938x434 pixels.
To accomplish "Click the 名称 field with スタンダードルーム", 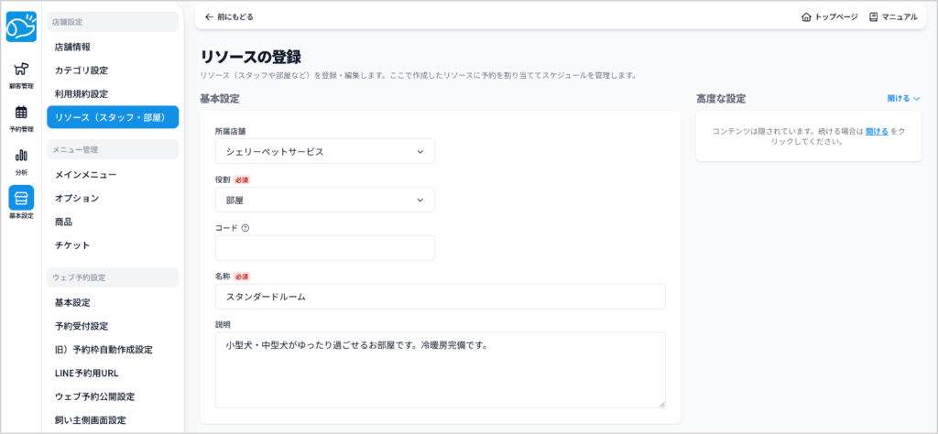I will 440,297.
